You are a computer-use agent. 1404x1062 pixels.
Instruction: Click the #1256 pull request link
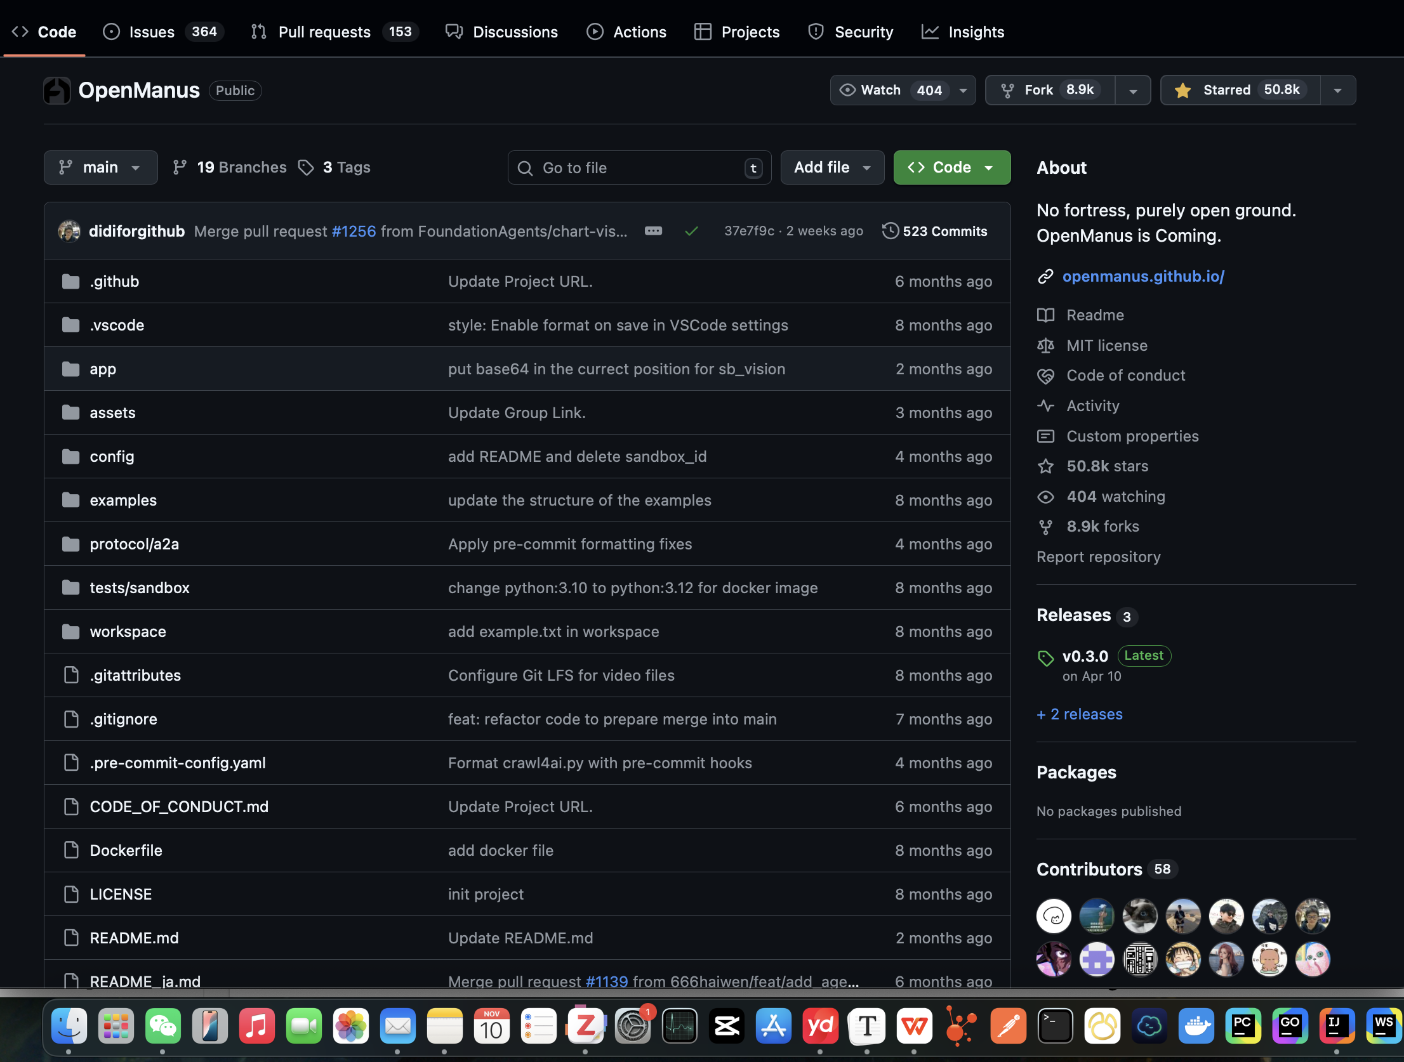coord(354,231)
